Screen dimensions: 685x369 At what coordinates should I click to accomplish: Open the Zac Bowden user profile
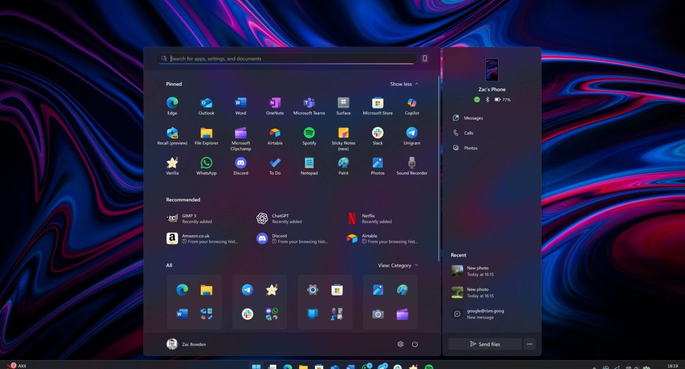click(x=187, y=344)
